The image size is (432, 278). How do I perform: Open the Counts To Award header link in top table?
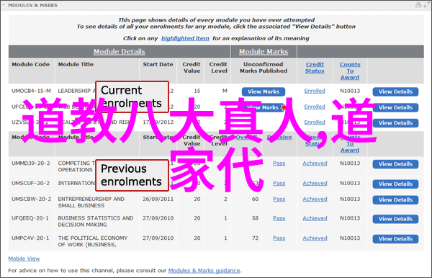[350, 71]
